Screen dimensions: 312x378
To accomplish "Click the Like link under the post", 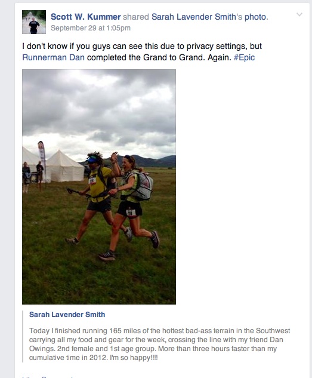I will pyautogui.click(x=27, y=377).
